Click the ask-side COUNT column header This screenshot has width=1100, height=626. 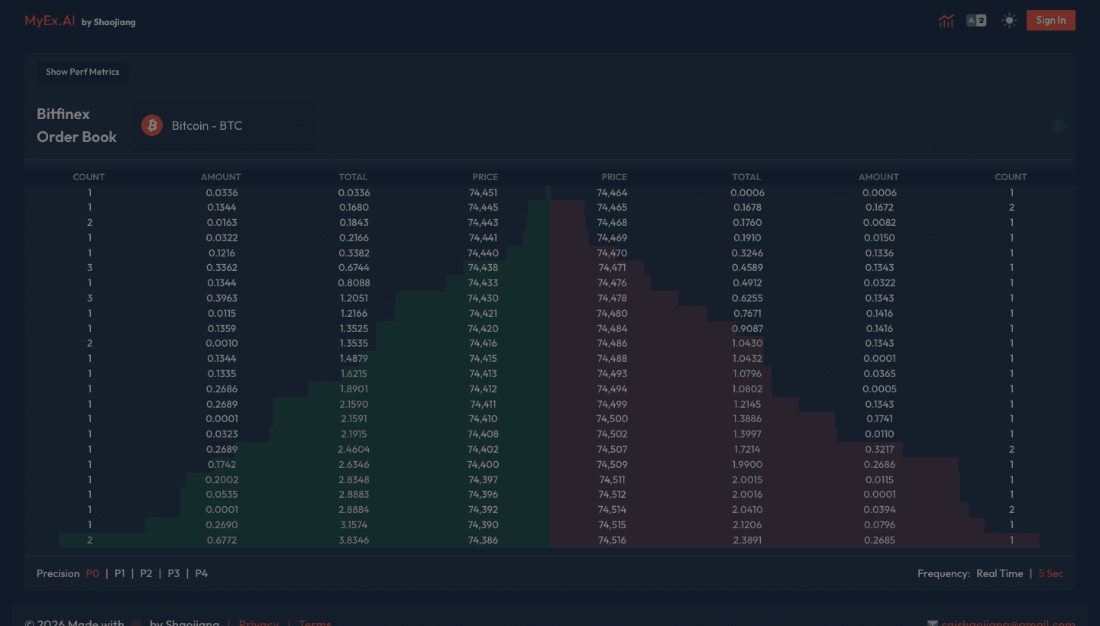(x=1011, y=177)
